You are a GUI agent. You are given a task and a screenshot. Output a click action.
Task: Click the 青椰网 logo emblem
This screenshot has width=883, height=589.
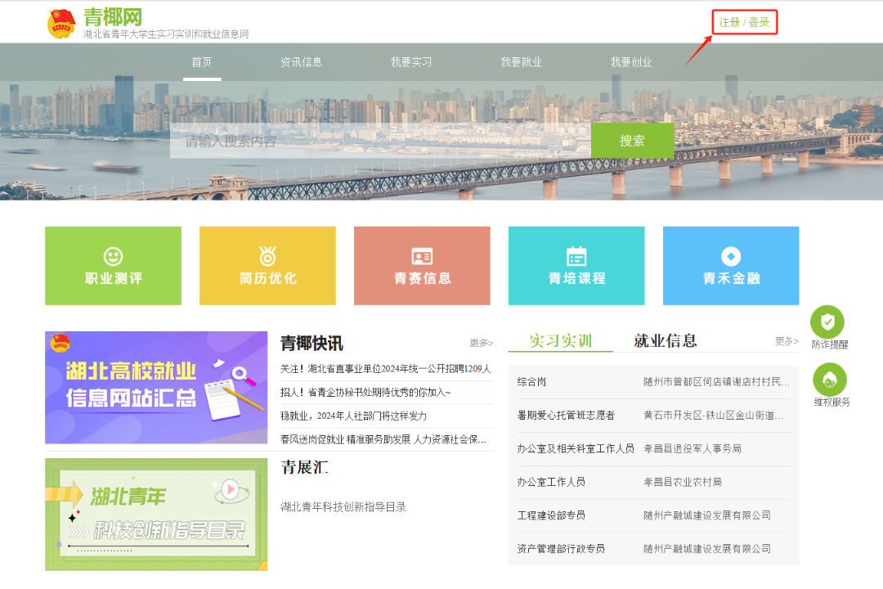pyautogui.click(x=61, y=24)
